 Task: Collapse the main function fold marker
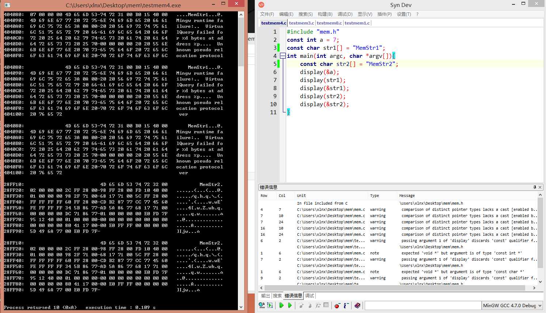coord(283,56)
